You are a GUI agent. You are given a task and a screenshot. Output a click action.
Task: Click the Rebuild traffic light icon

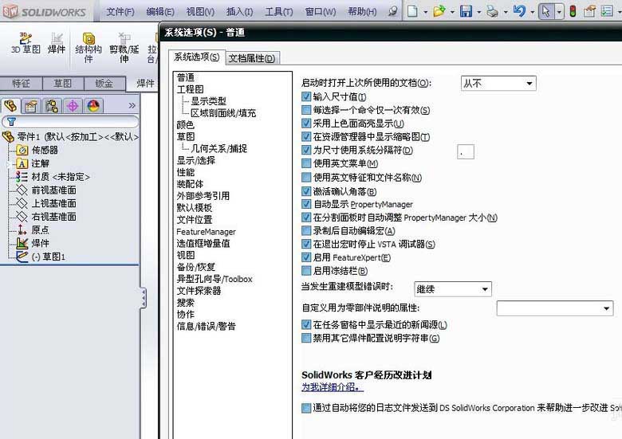(x=573, y=11)
